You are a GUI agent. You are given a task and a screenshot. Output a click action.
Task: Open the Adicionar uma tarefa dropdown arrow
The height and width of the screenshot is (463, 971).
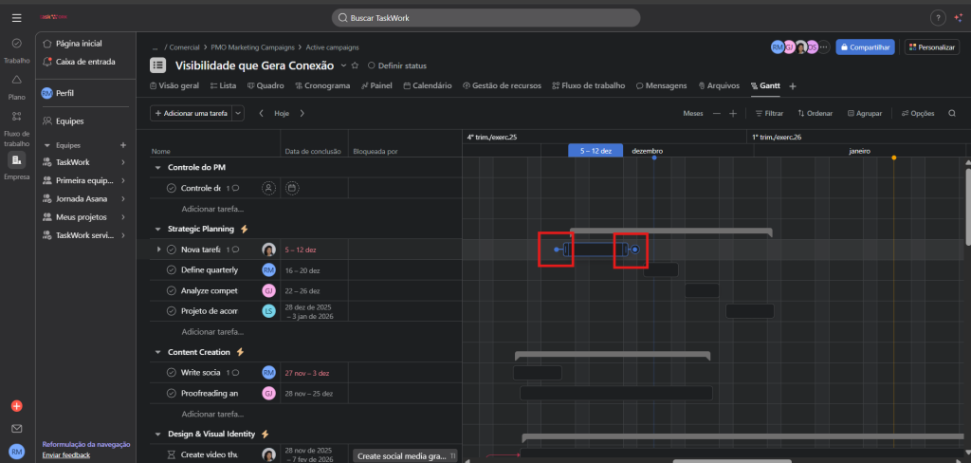coord(238,113)
